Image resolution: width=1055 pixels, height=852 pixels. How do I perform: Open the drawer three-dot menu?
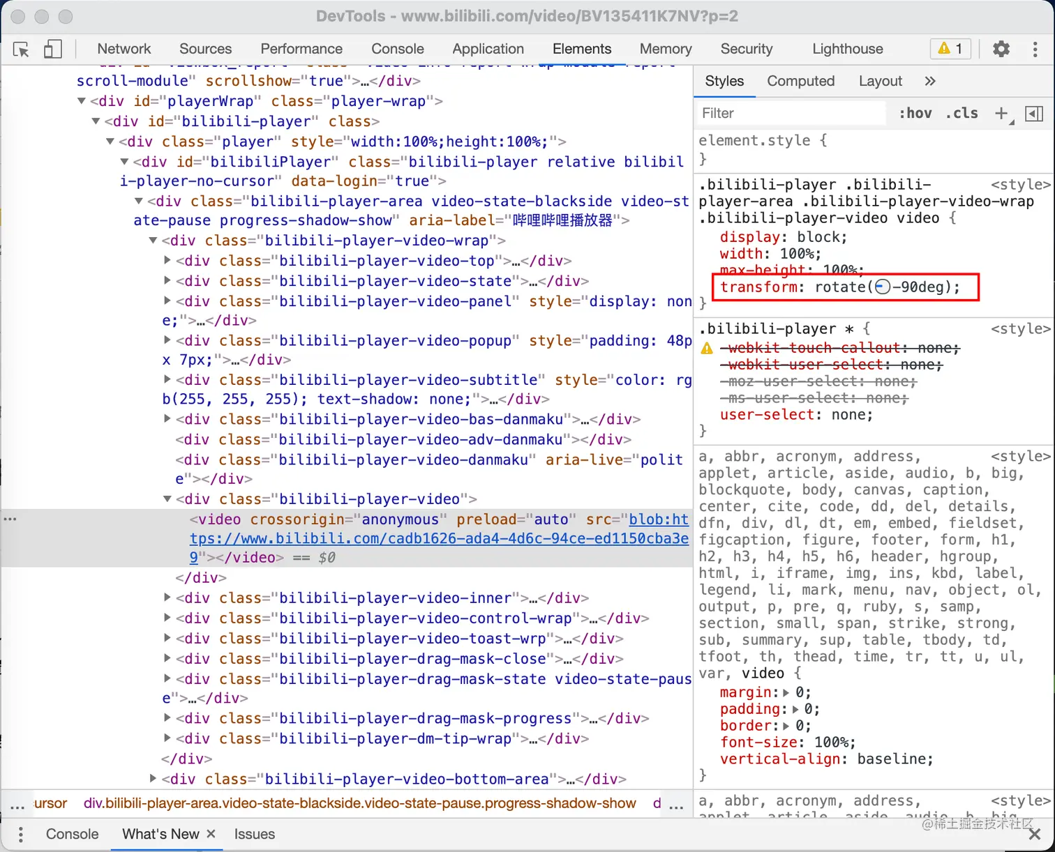21,834
